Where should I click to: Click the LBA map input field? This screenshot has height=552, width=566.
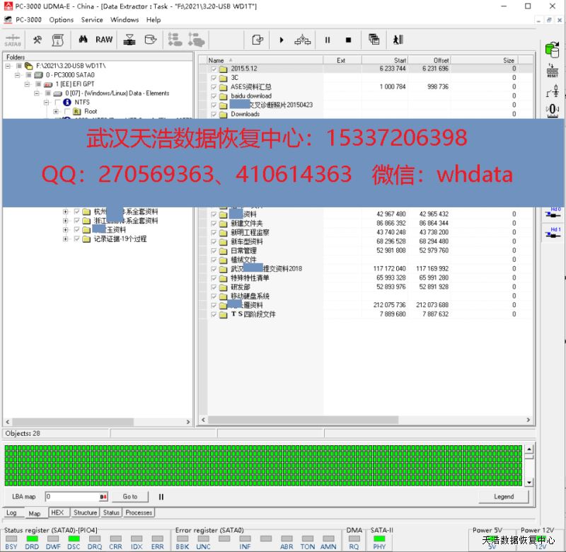[x=74, y=497]
